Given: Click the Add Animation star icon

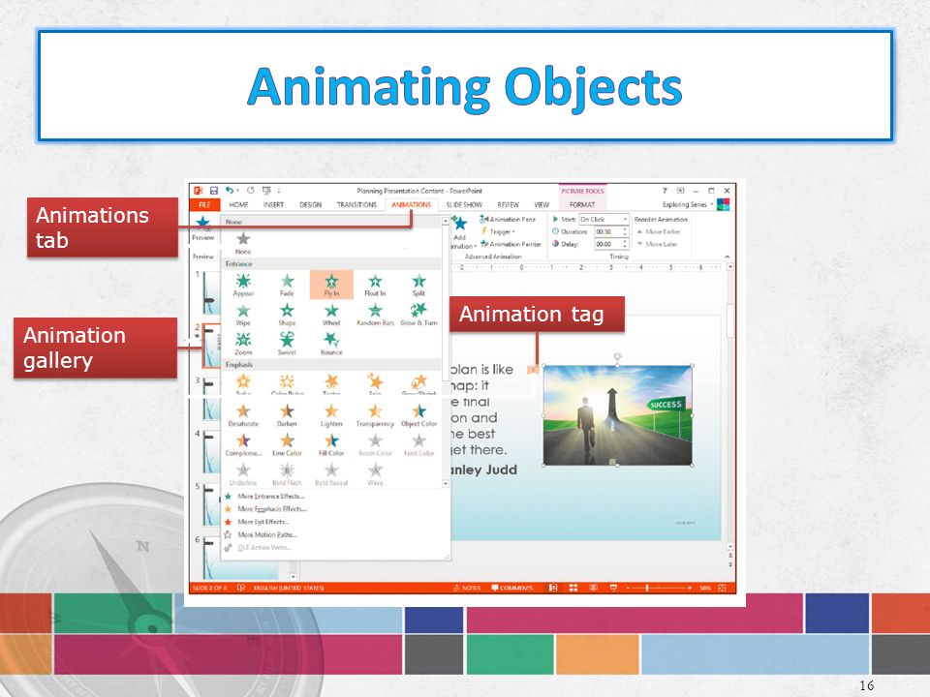Looking at the screenshot, I should pos(459,224).
